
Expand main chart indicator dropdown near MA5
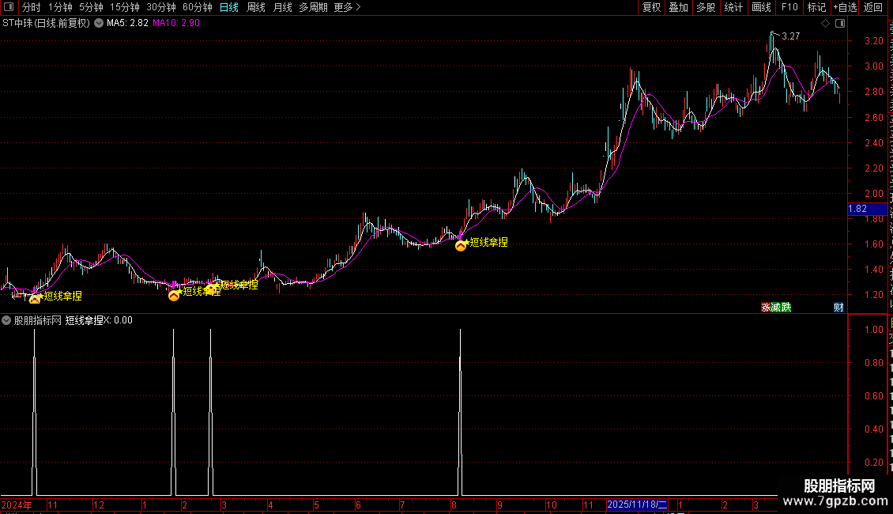(x=99, y=24)
